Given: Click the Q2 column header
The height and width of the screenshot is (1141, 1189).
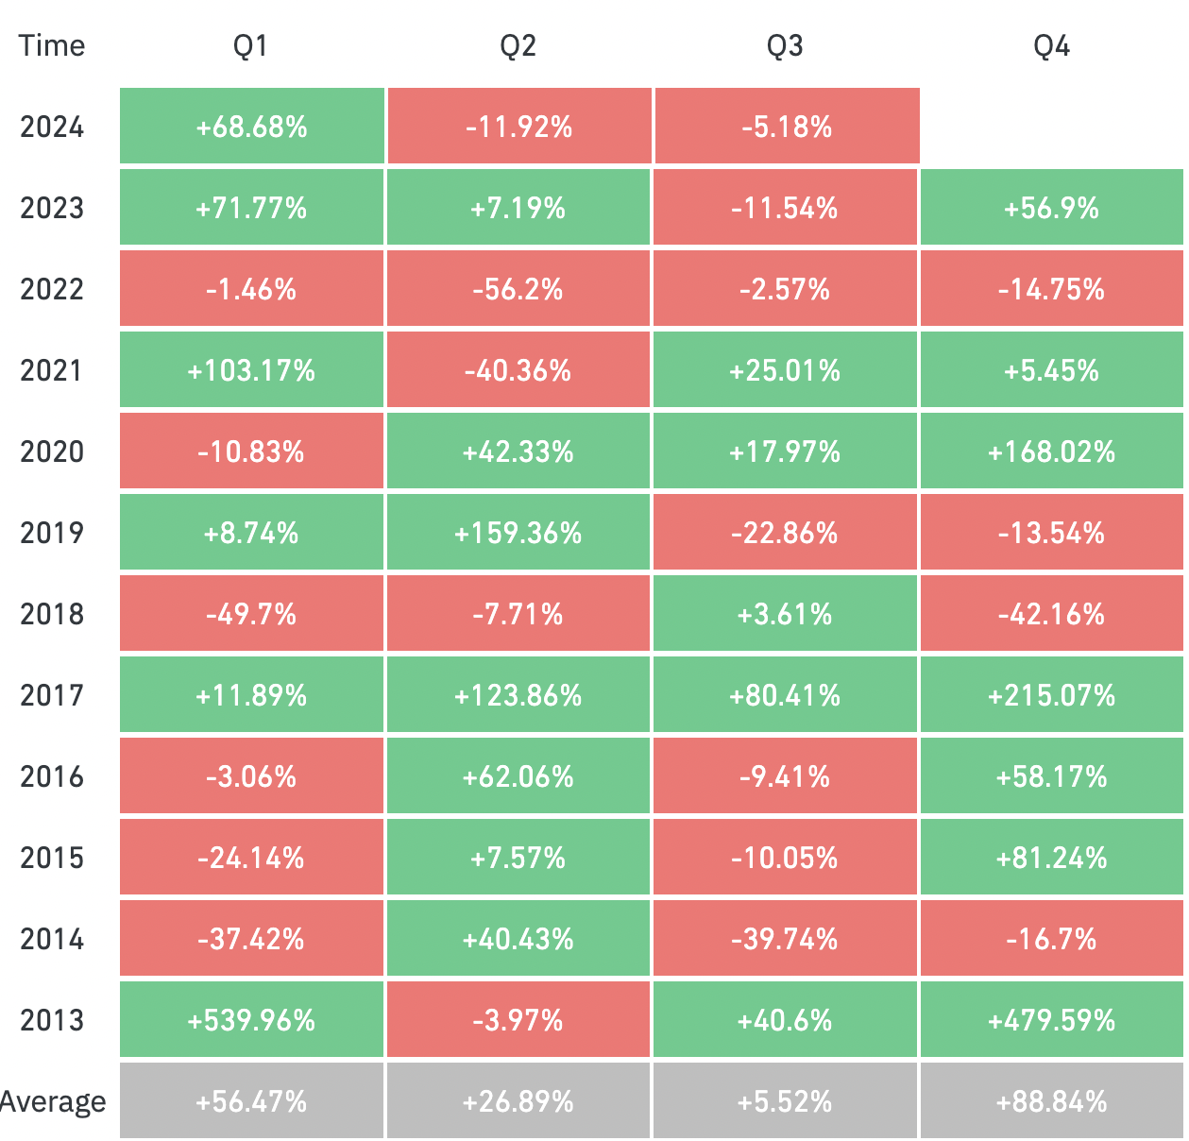Looking at the screenshot, I should [518, 46].
